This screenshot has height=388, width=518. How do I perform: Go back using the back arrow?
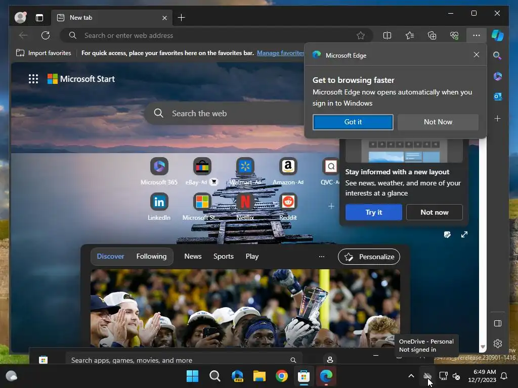(23, 35)
